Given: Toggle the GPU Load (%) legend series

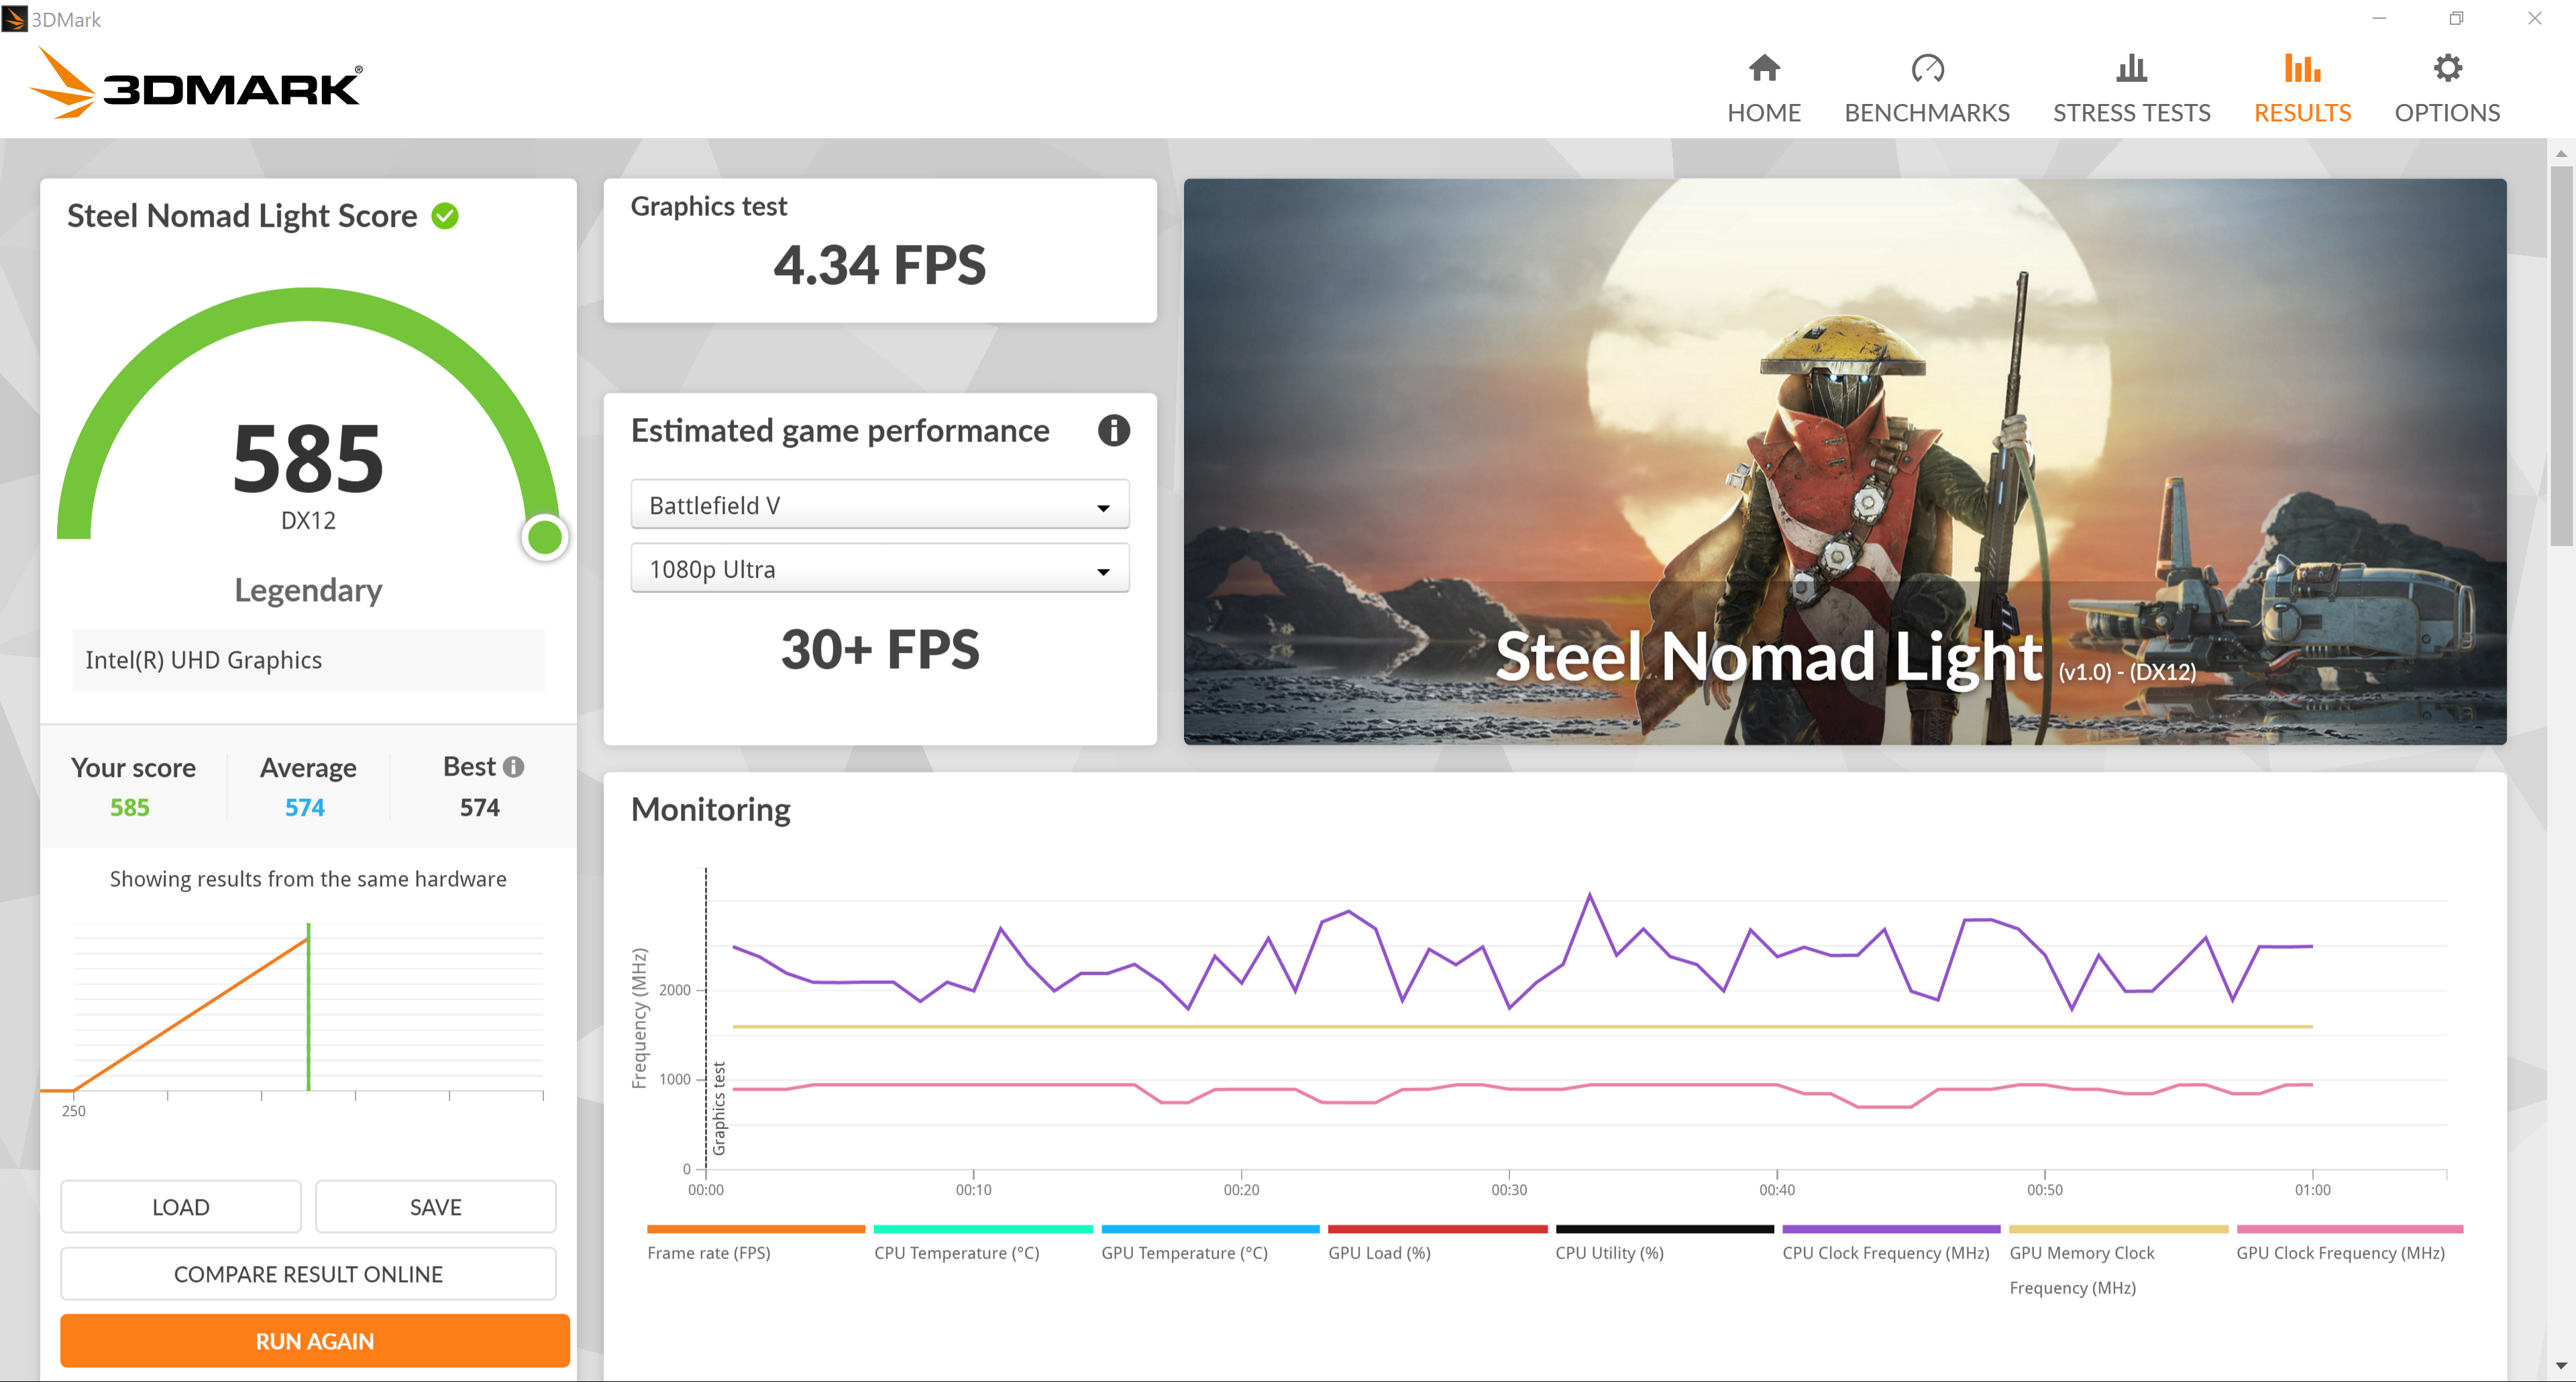Looking at the screenshot, I should tap(1379, 1252).
